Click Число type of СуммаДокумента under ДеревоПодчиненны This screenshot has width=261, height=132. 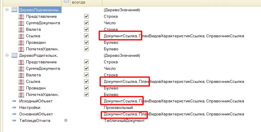110,23
